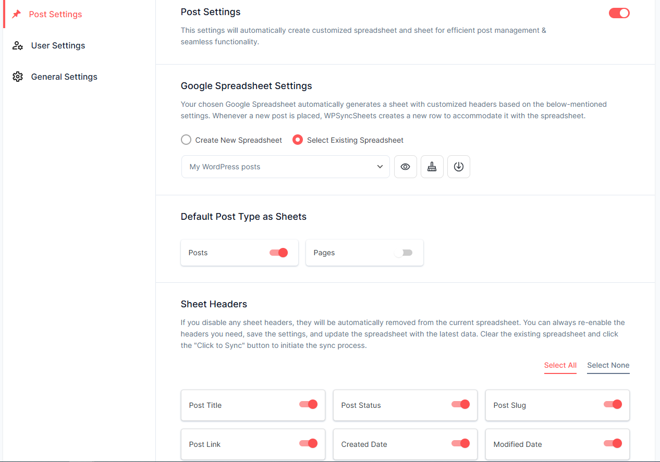This screenshot has width=660, height=462.
Task: Click the pin icon beside Post Settings
Action: (x=18, y=14)
